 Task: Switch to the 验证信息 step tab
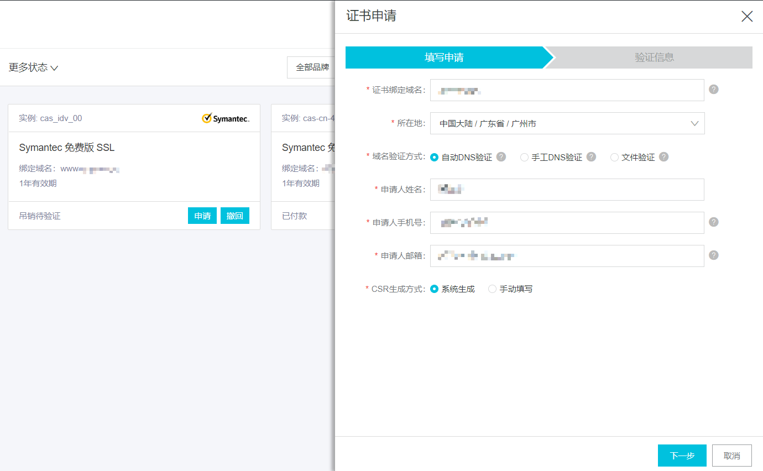(654, 57)
